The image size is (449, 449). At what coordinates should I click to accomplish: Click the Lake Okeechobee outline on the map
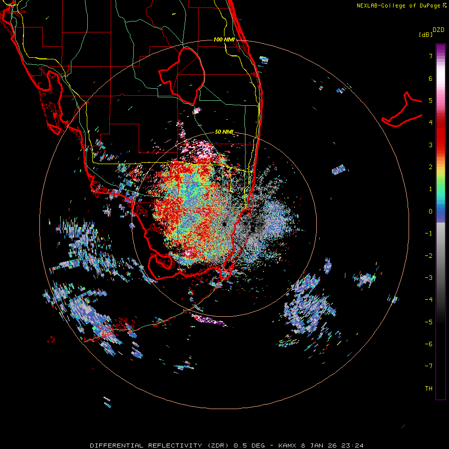click(183, 76)
